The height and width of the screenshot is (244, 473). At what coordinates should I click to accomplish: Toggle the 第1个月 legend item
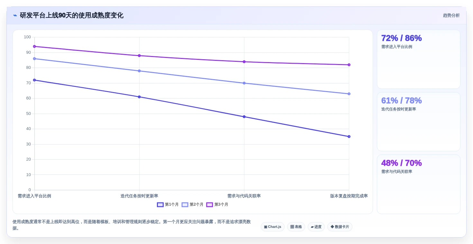pos(168,205)
